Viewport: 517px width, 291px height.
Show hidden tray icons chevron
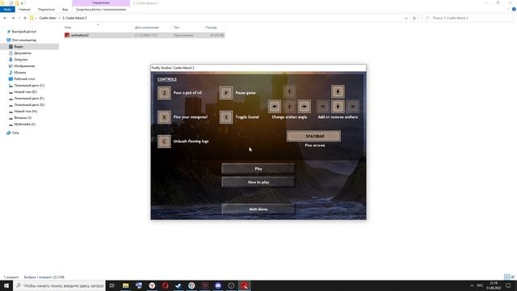(472, 285)
